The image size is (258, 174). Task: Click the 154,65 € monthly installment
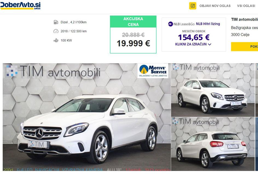194,37
